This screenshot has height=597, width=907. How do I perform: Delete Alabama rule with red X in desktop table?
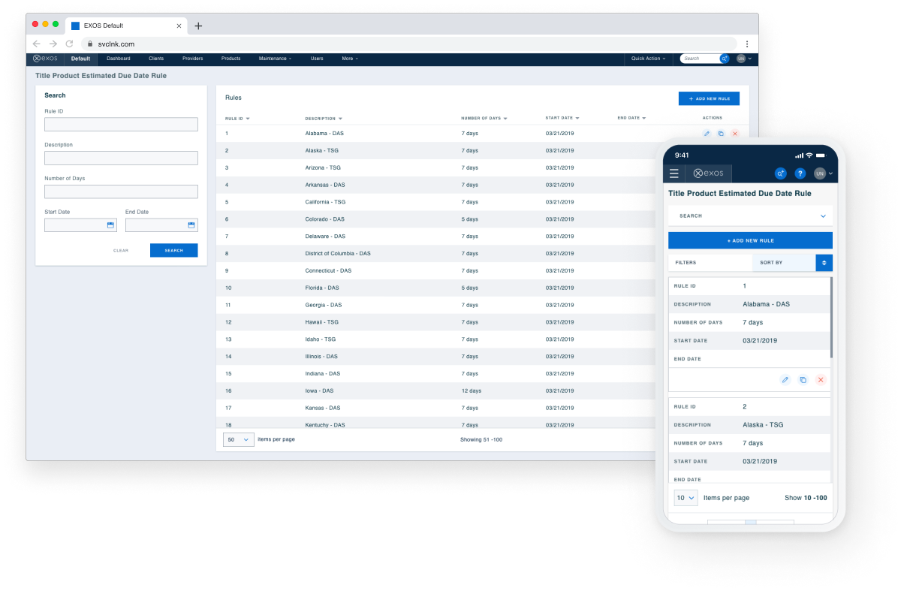coord(735,134)
